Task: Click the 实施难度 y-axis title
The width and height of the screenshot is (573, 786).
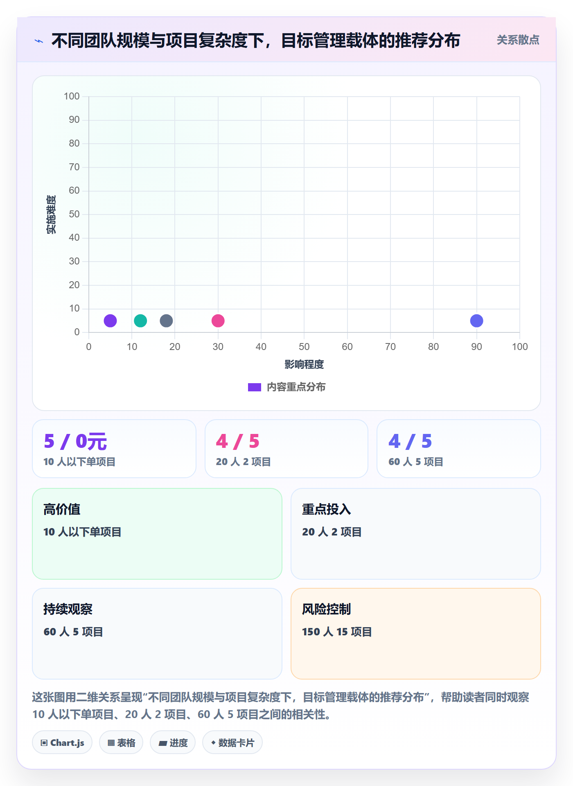Action: tap(51, 215)
